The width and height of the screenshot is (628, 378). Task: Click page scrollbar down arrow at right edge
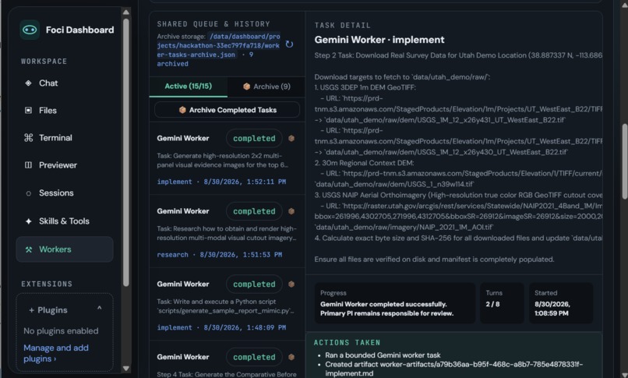[624, 375]
